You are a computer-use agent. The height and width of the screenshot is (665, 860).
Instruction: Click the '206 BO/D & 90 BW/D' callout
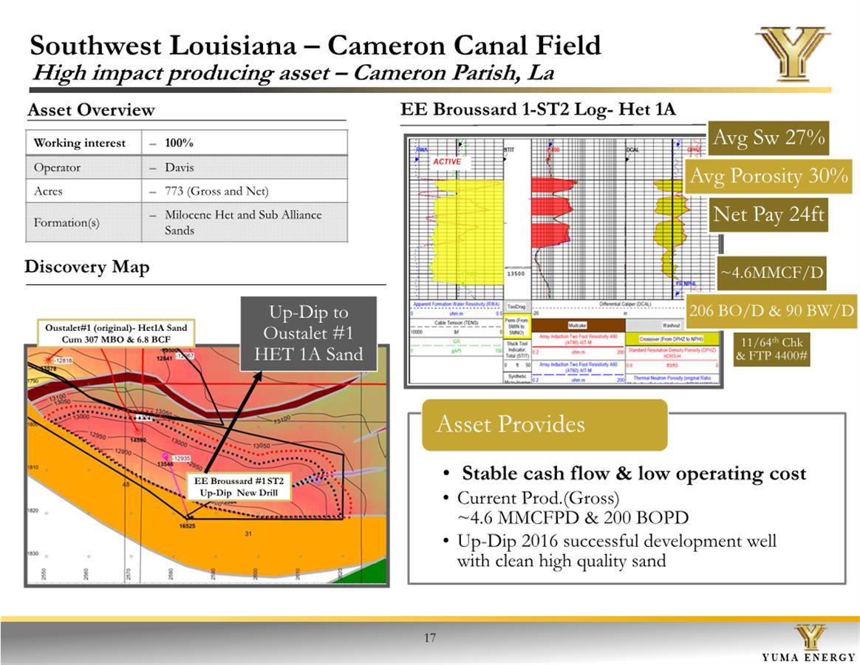[x=771, y=311]
